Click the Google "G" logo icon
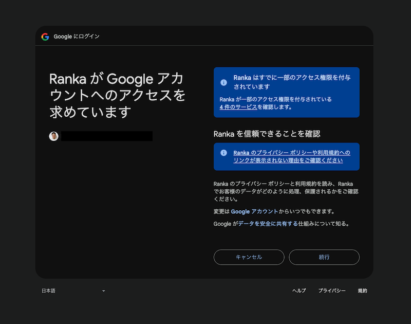Image resolution: width=411 pixels, height=324 pixels. pos(45,36)
